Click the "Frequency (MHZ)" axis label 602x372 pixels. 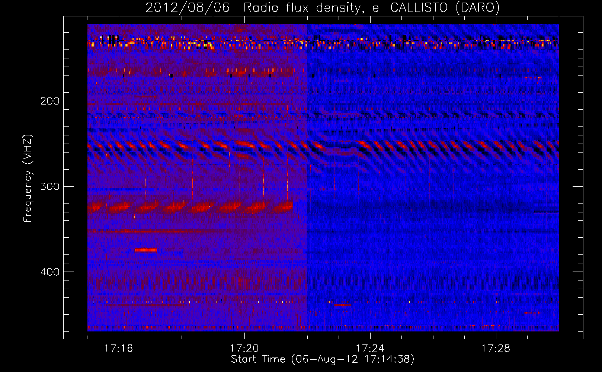click(28, 179)
